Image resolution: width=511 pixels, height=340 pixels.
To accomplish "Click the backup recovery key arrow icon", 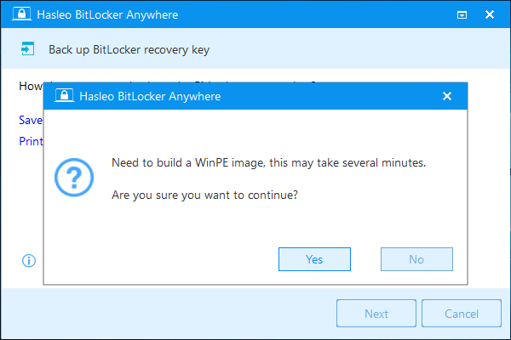I will point(27,49).
